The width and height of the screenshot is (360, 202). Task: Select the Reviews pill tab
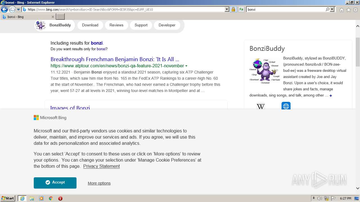pos(116,25)
